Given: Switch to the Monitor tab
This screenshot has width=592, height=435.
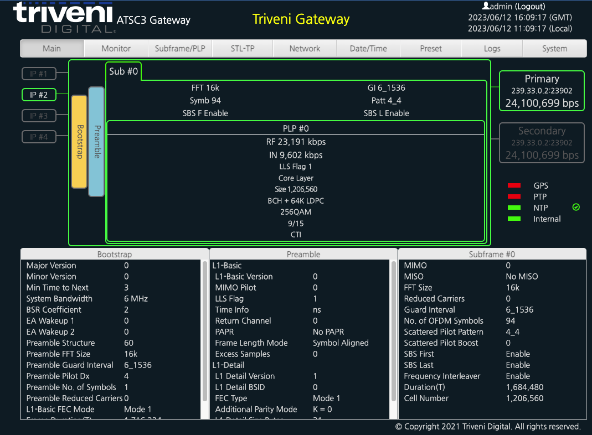Looking at the screenshot, I should tap(116, 48).
